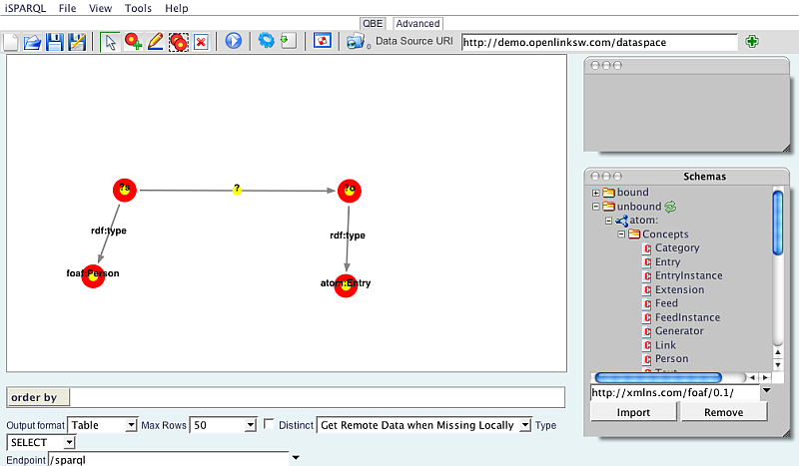Refresh the unbound schemas folder
This screenshot has height=466, width=799.
(670, 207)
